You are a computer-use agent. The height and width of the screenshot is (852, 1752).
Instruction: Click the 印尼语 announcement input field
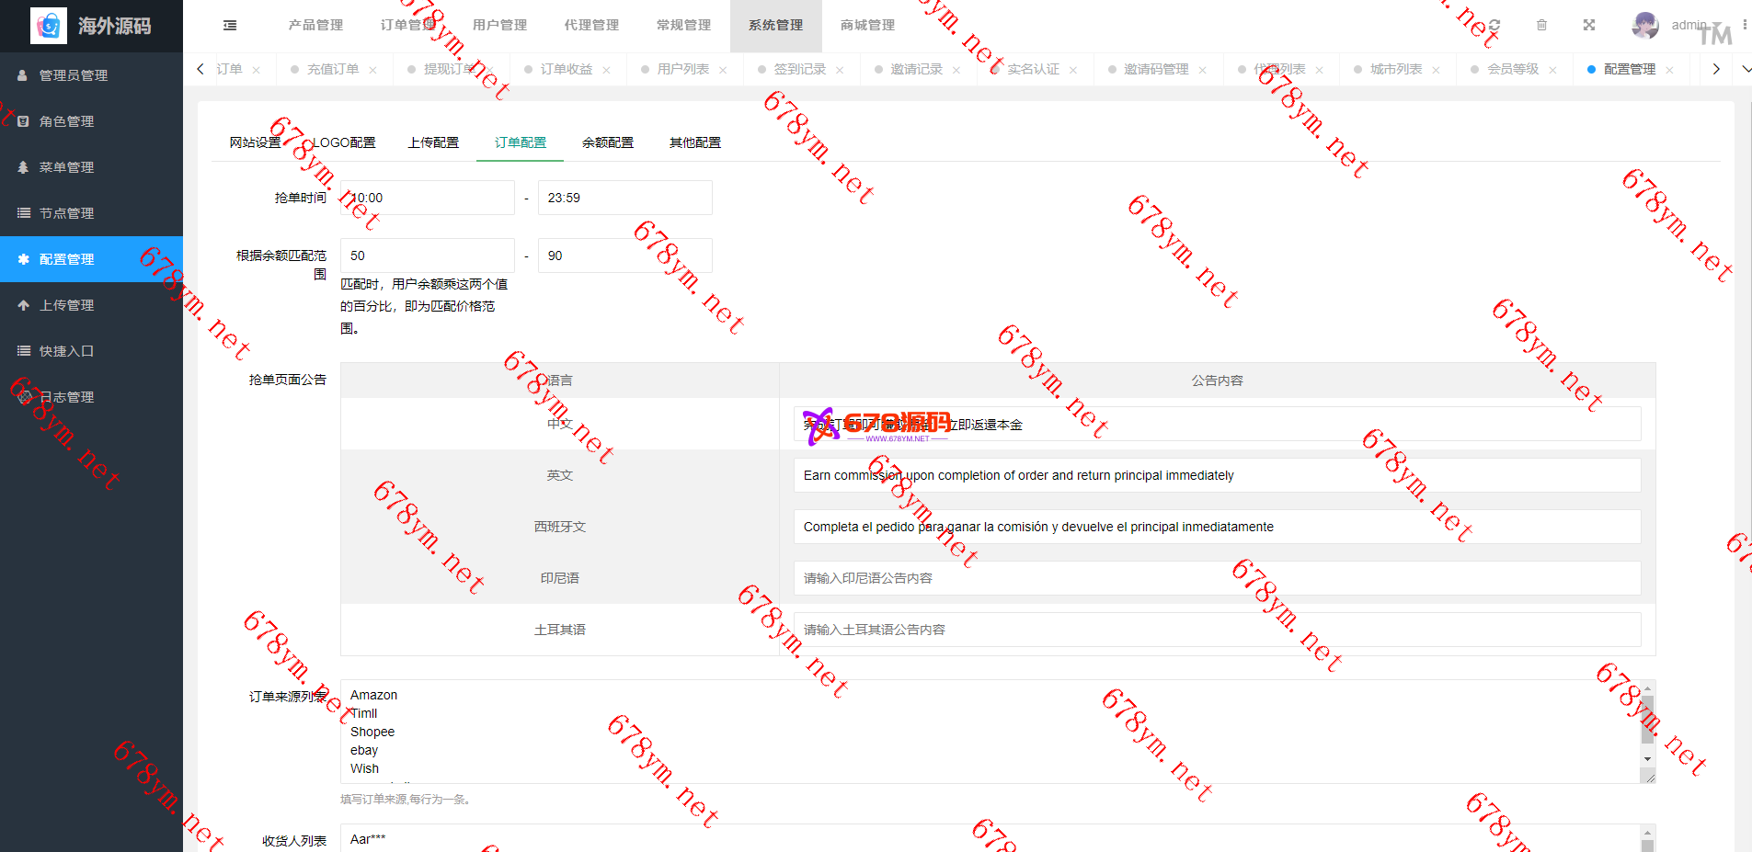1217,578
